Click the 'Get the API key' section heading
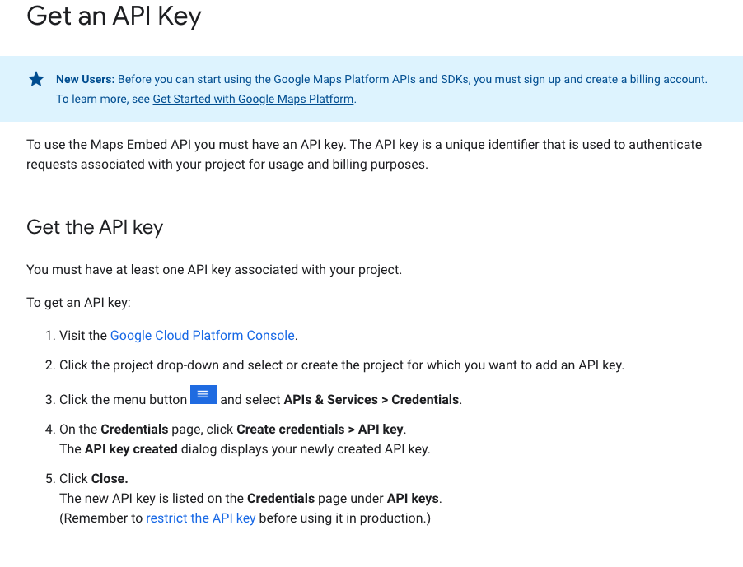Viewport: 743px width, 567px height. click(x=95, y=228)
